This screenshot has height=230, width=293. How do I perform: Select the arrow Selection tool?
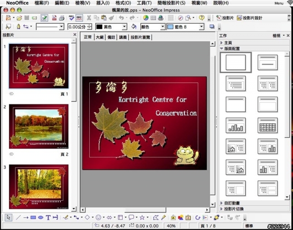pyautogui.click(x=9, y=217)
